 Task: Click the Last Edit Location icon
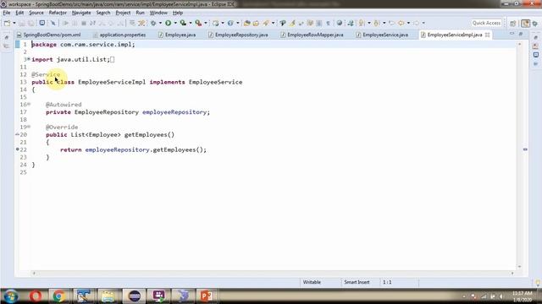tap(391, 23)
